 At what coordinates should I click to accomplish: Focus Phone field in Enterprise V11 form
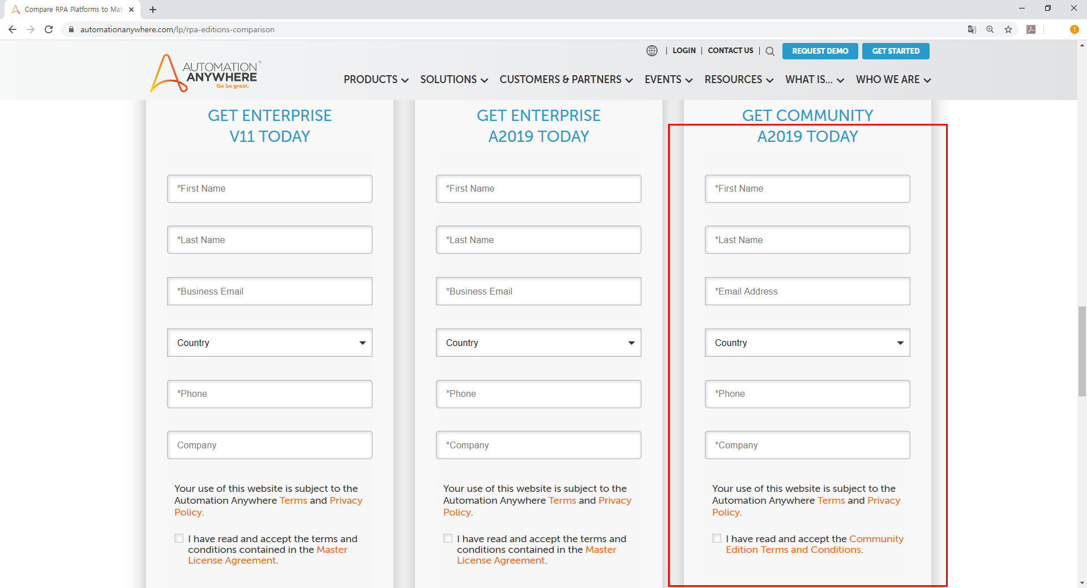tap(269, 394)
